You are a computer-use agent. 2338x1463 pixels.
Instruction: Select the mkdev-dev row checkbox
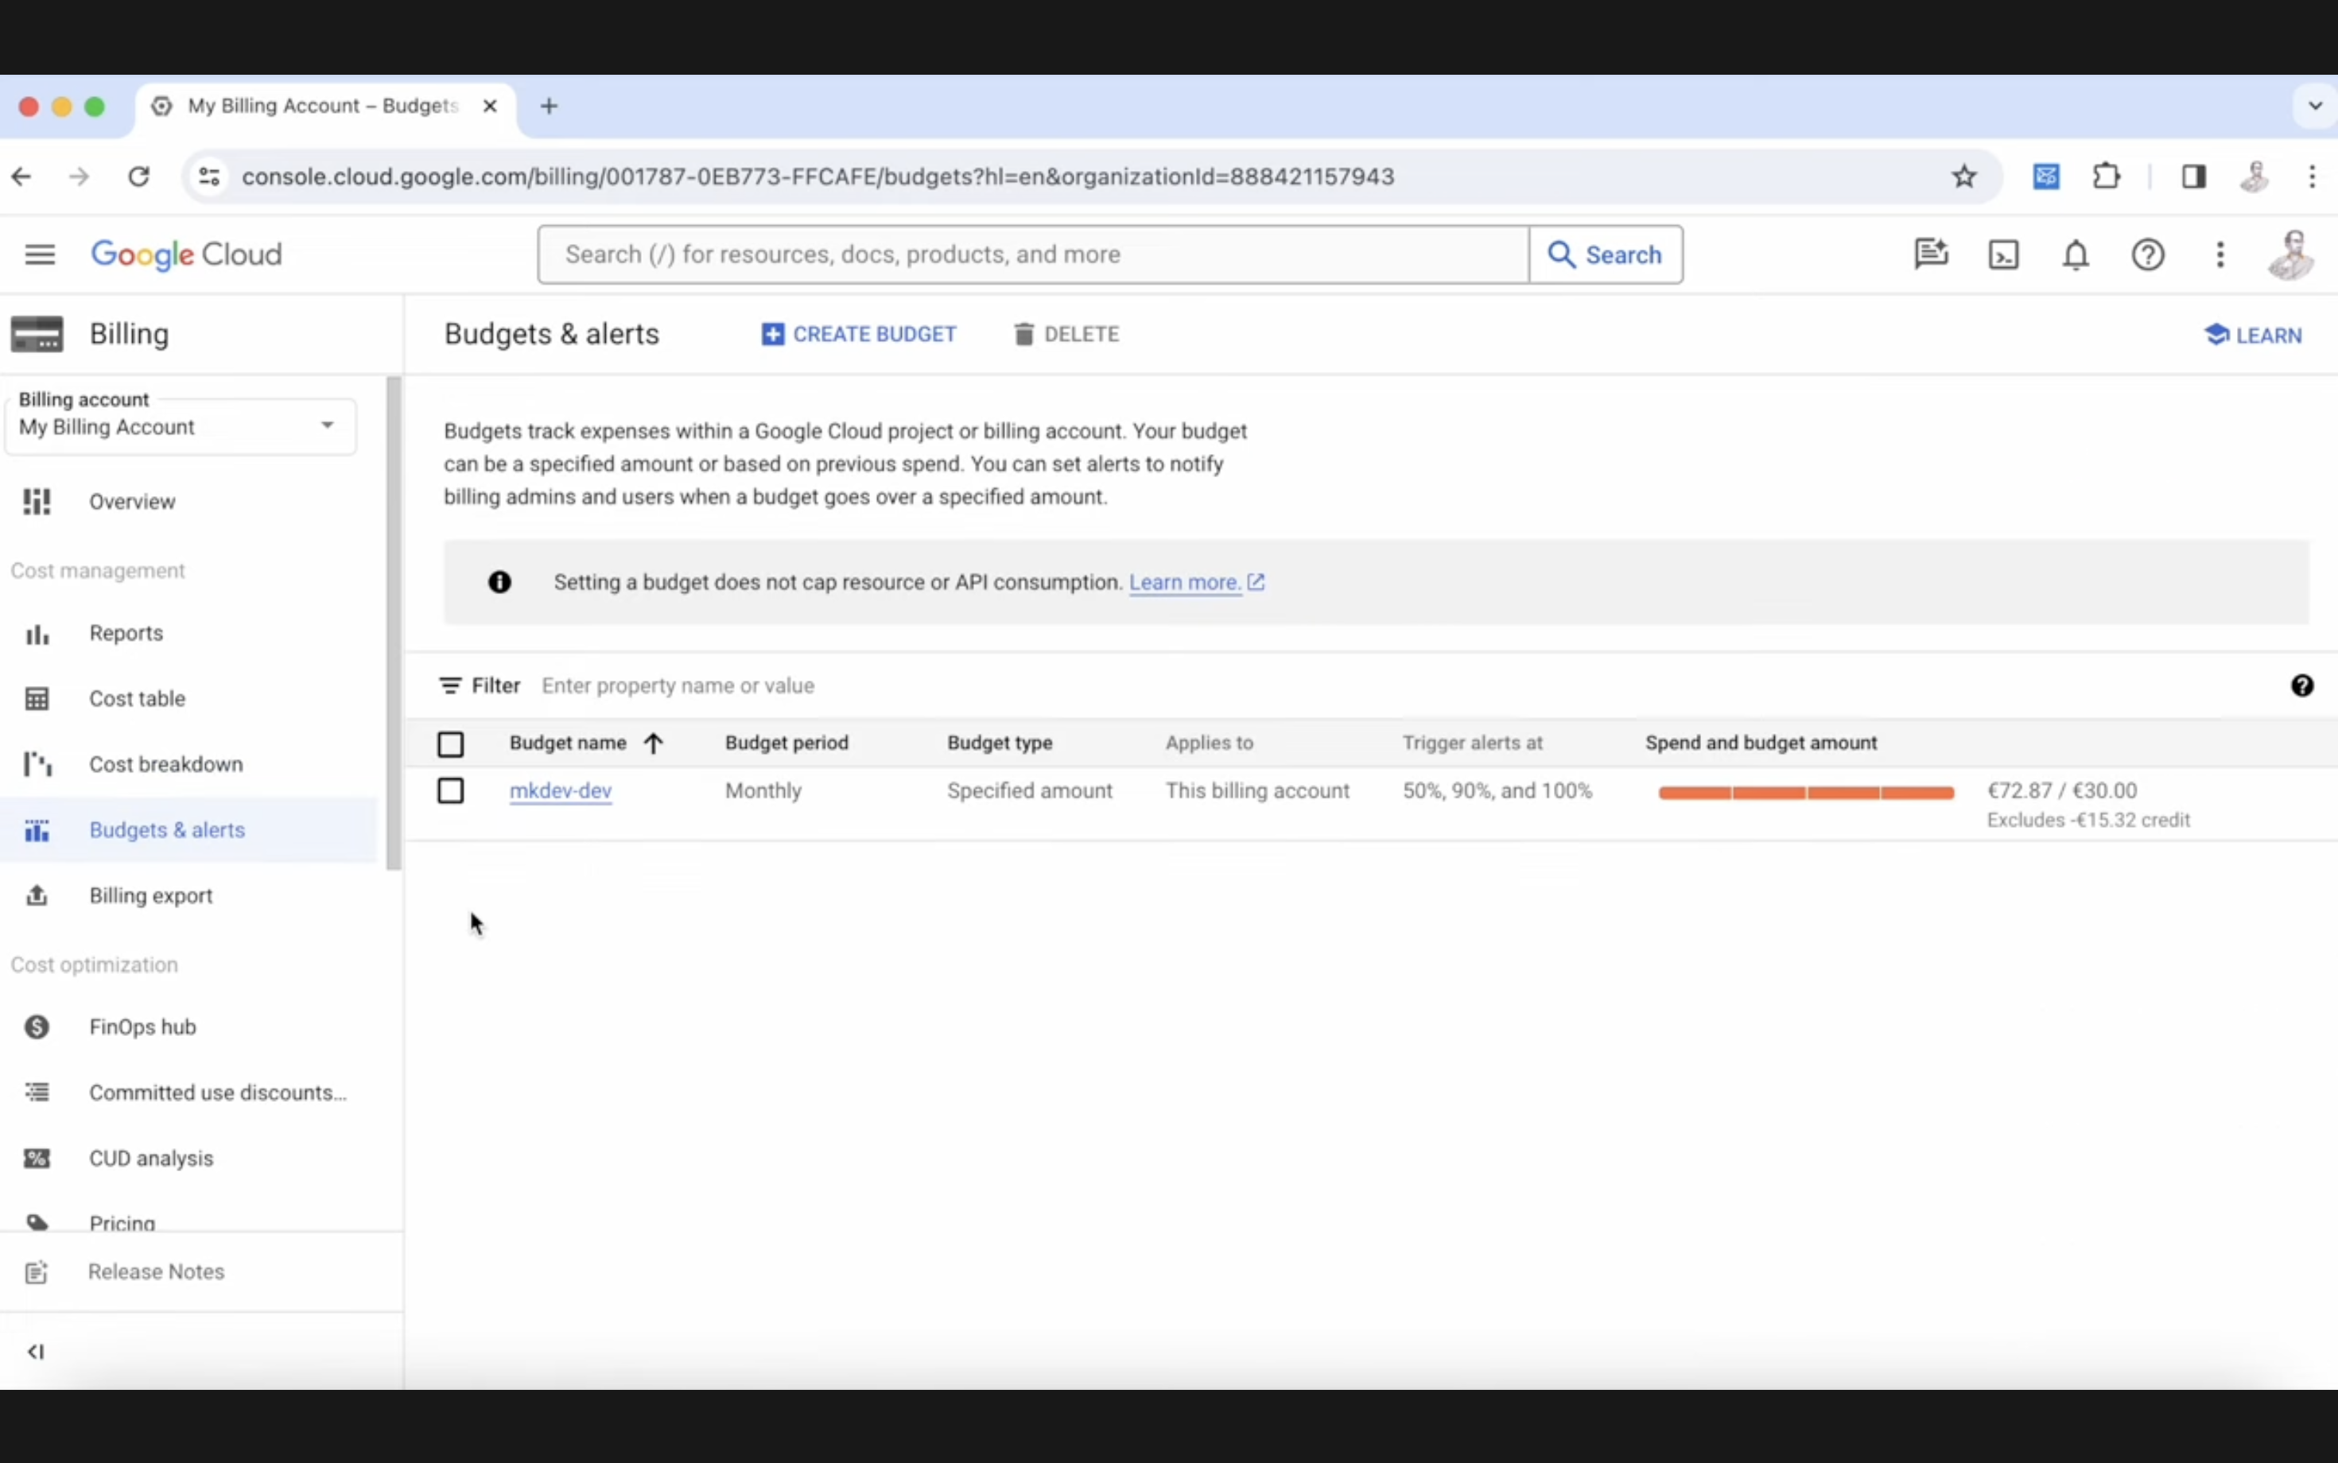[450, 789]
